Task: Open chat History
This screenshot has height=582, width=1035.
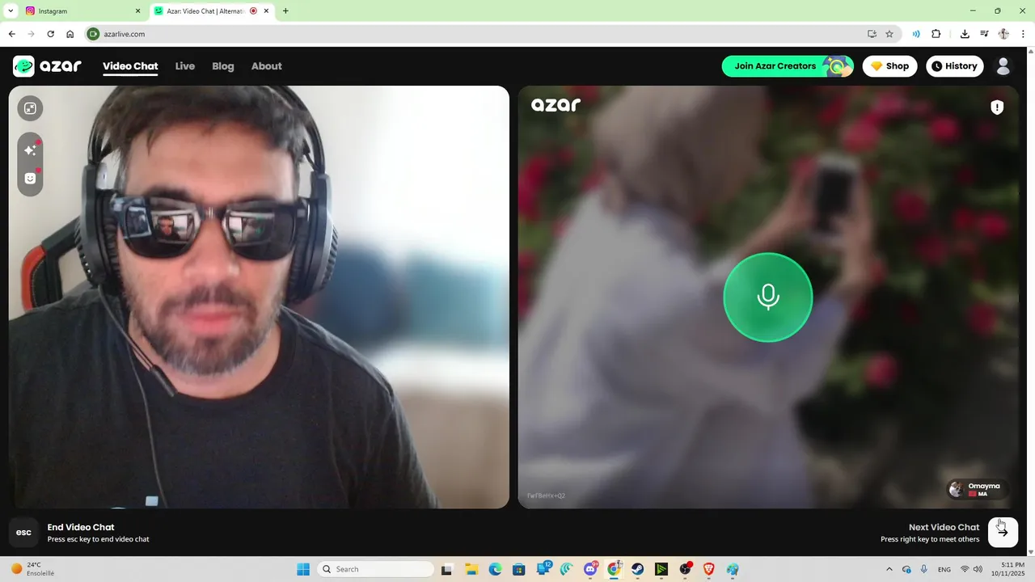Action: click(954, 66)
